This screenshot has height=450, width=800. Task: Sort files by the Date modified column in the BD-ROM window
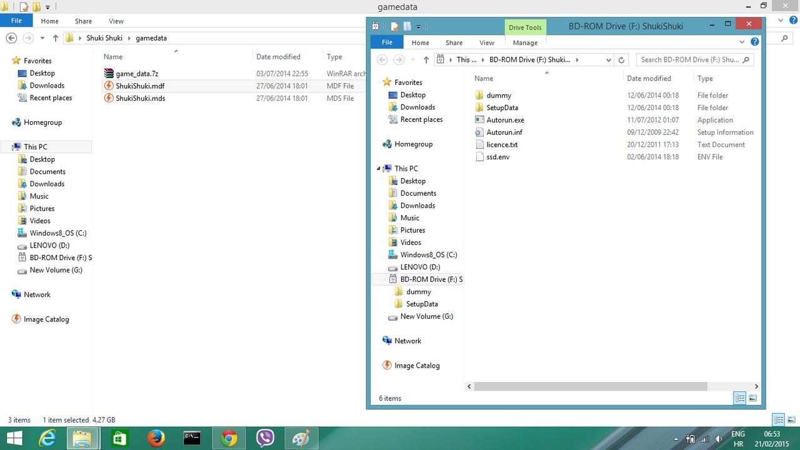pyautogui.click(x=649, y=78)
